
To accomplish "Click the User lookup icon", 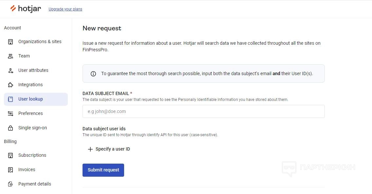I will click(10, 99).
